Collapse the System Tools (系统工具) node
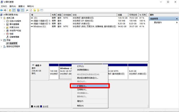The height and width of the screenshot is (112, 179). tap(1, 18)
